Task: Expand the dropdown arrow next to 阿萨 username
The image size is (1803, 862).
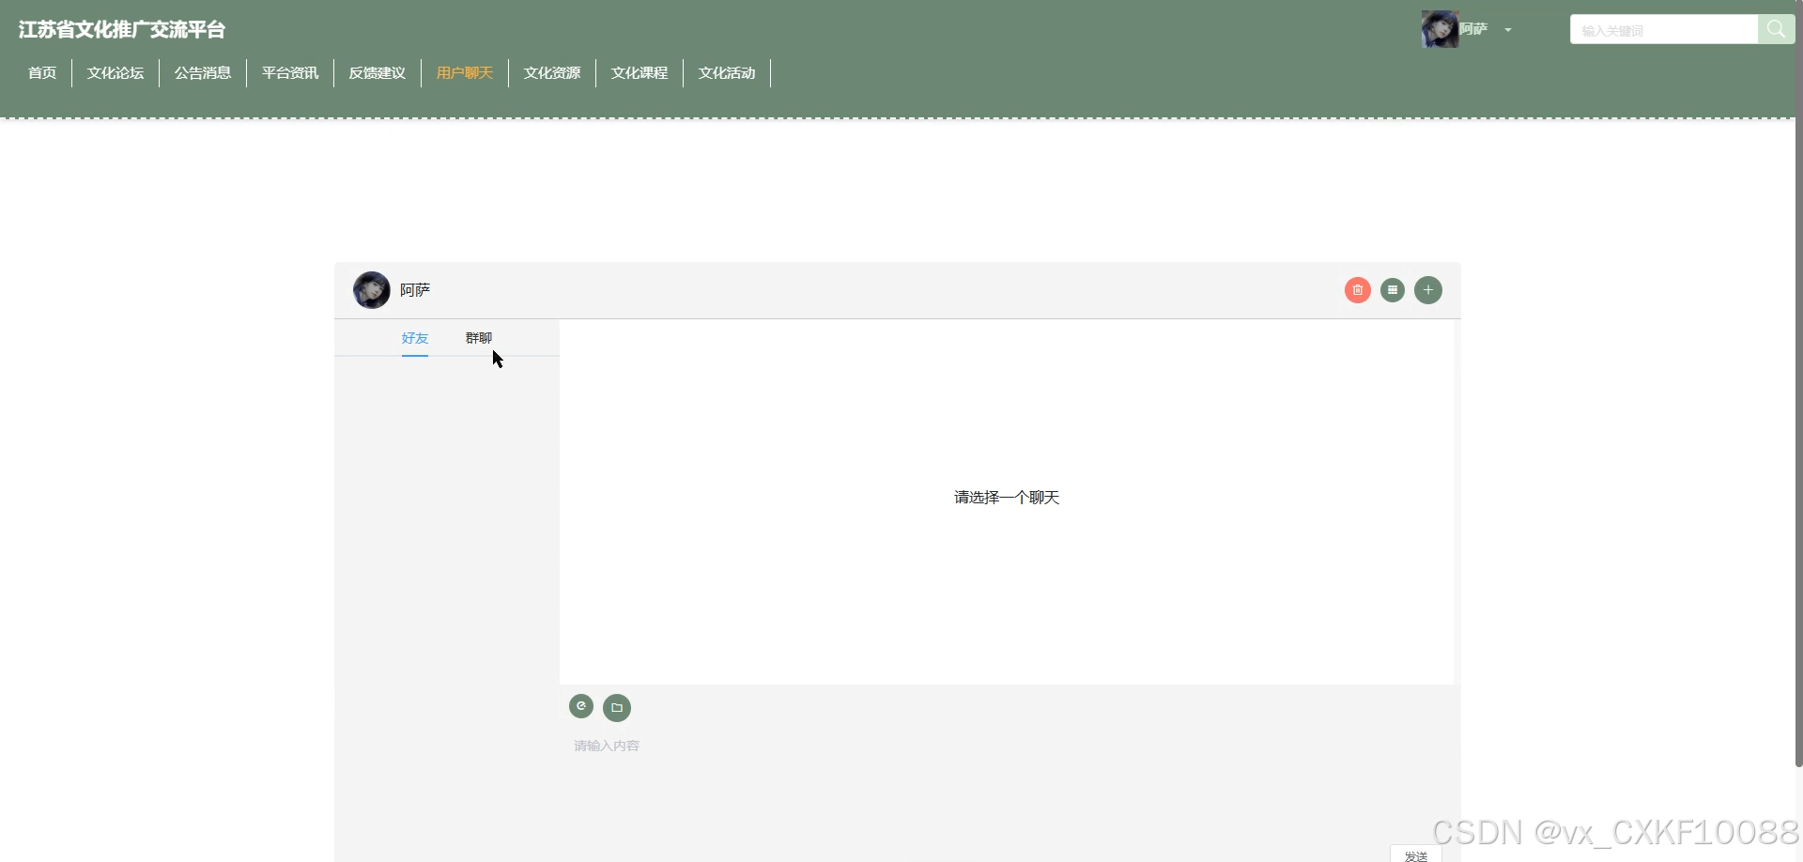Action: (x=1508, y=30)
